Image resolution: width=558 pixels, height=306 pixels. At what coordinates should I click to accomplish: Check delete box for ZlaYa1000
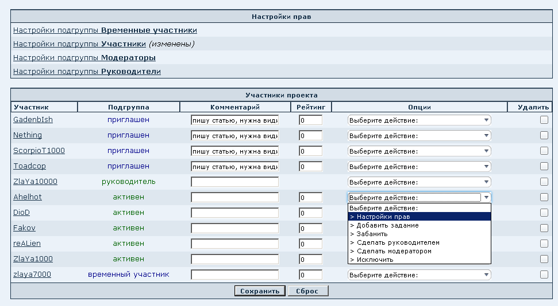pos(544,259)
